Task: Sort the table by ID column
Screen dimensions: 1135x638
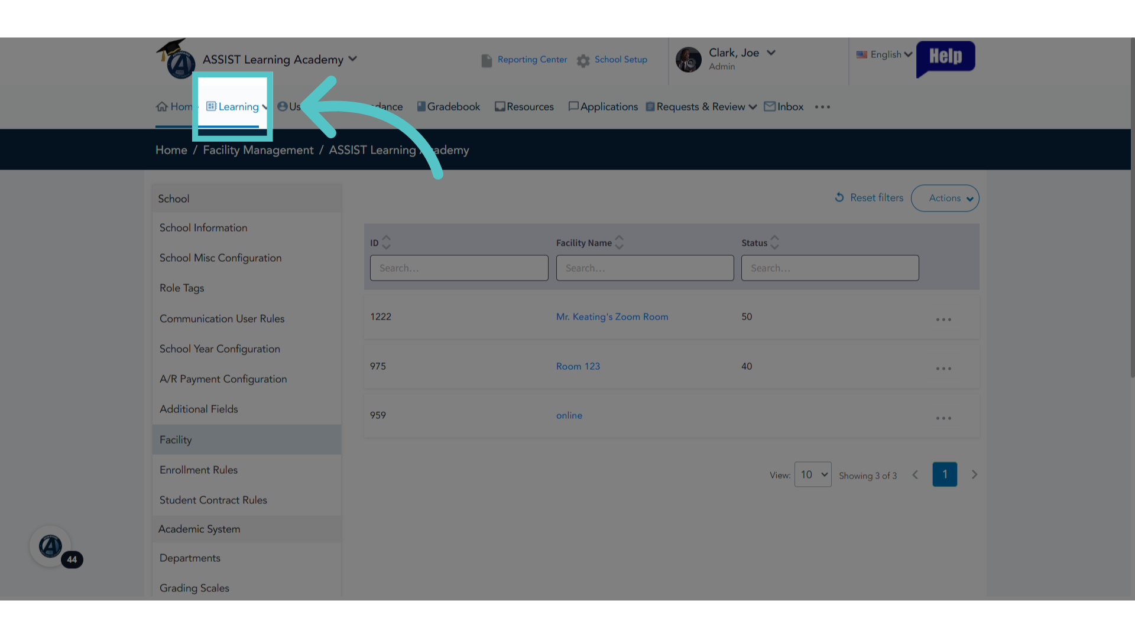Action: point(386,242)
